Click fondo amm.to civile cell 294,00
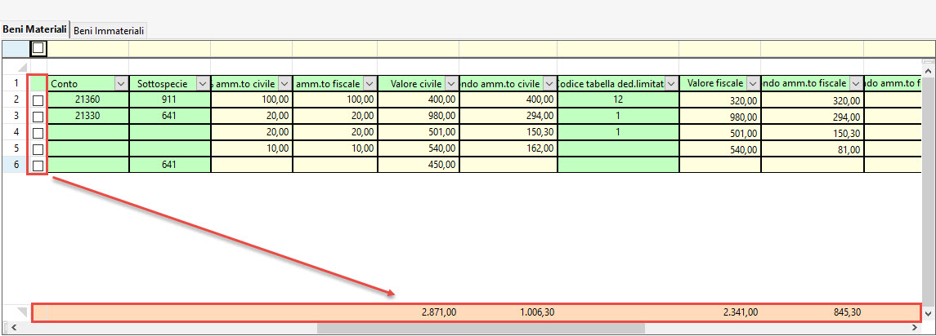 tap(508, 116)
